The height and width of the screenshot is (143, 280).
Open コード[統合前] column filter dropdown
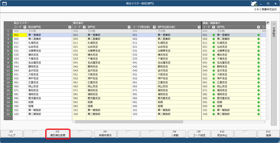154,27
